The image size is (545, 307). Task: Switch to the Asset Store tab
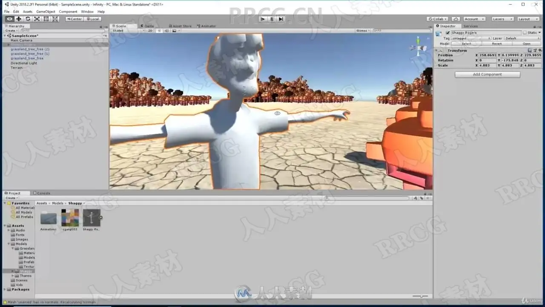(x=180, y=26)
